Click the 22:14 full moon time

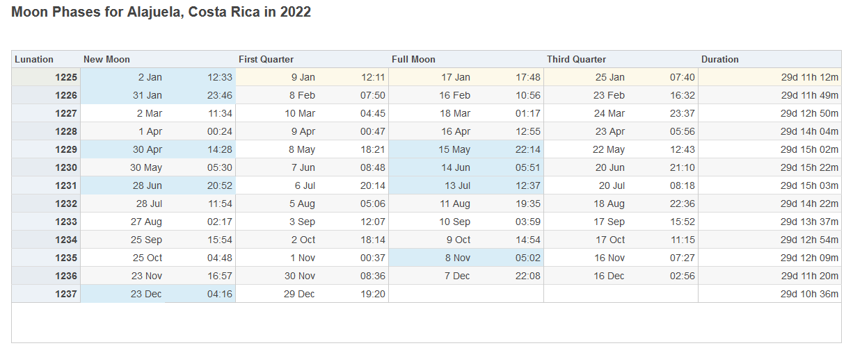click(x=528, y=150)
